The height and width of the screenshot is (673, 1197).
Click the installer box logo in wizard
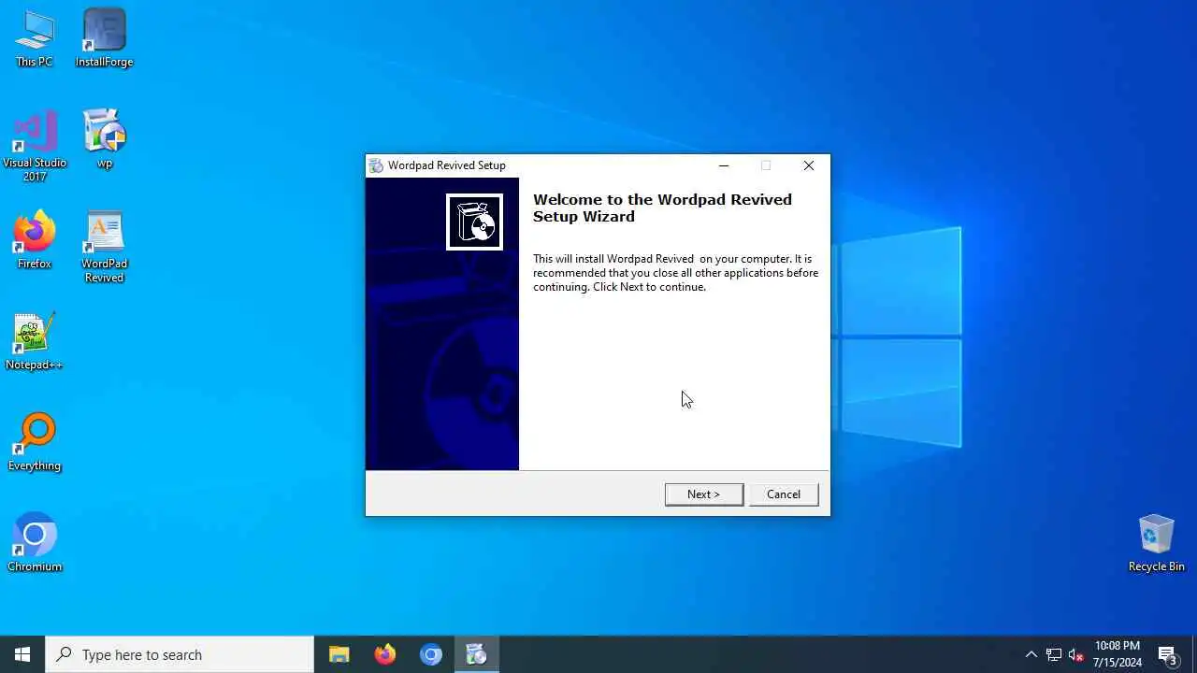pos(474,222)
